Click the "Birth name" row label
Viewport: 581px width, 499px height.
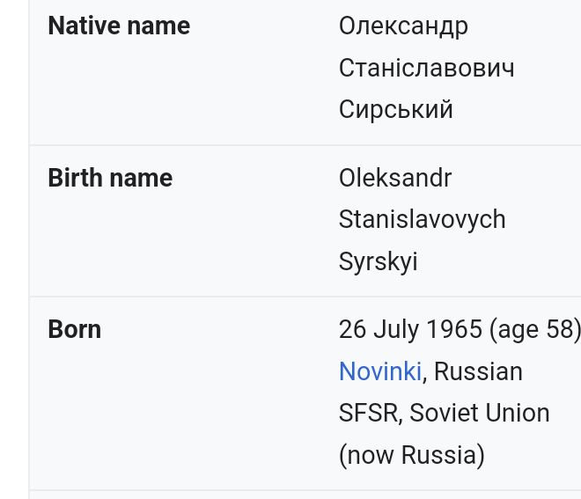(x=110, y=178)
